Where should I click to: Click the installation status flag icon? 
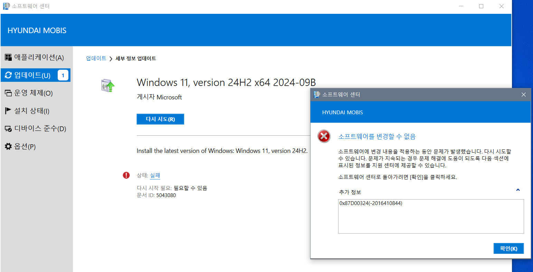(x=8, y=111)
